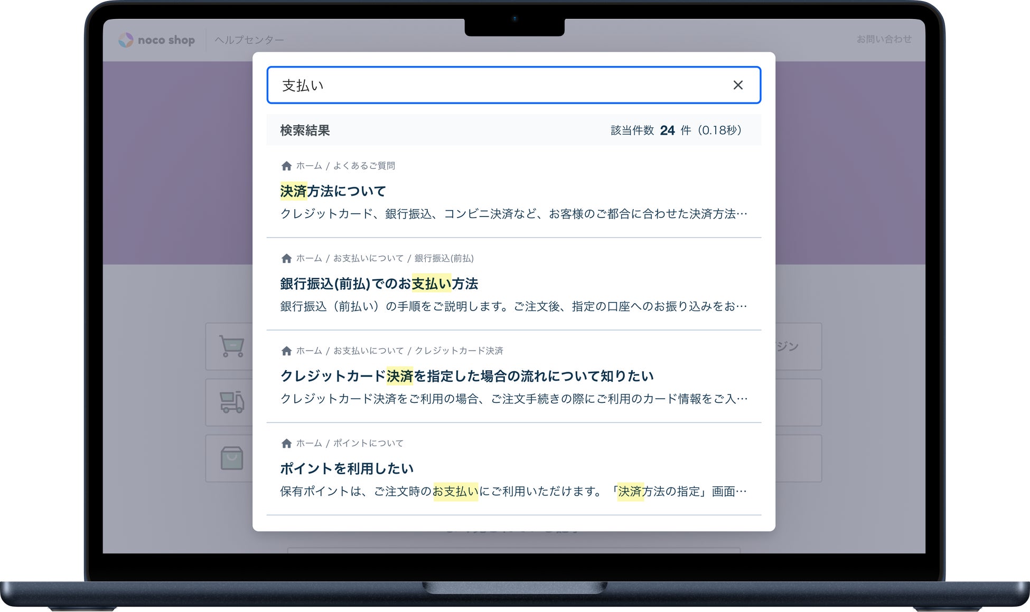
Task: Click the 銀行振込(前払) breadcrumb link
Action: pyautogui.click(x=444, y=258)
